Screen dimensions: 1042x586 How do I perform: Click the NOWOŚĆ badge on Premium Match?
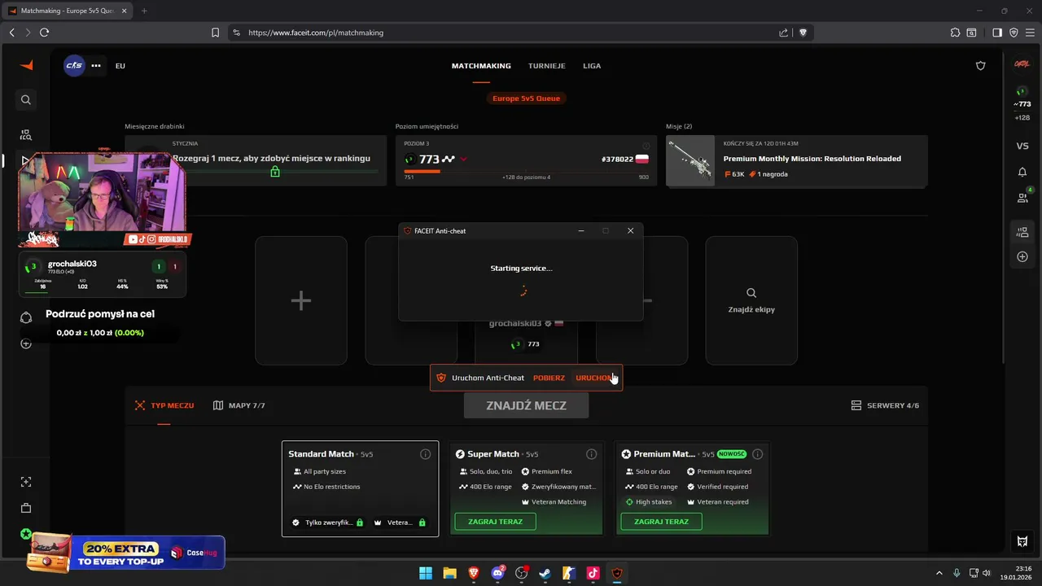point(733,454)
